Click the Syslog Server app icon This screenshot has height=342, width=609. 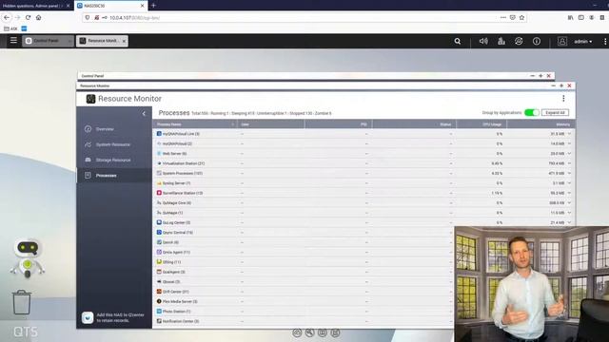[x=159, y=183]
